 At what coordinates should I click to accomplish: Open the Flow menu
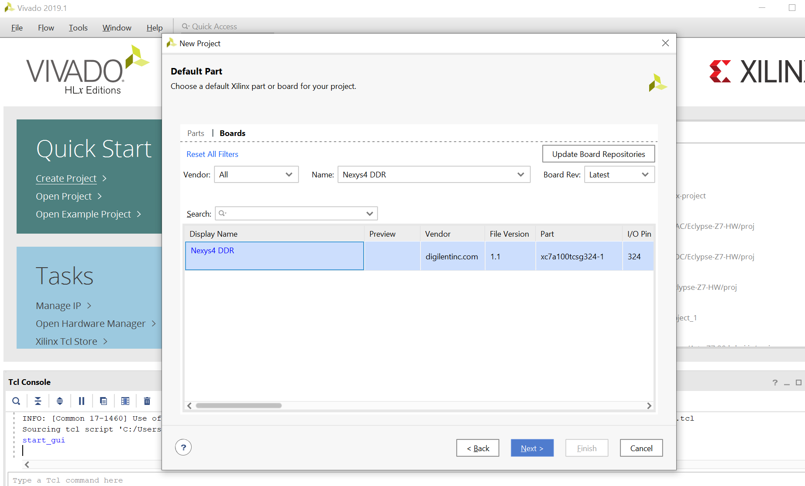(46, 28)
